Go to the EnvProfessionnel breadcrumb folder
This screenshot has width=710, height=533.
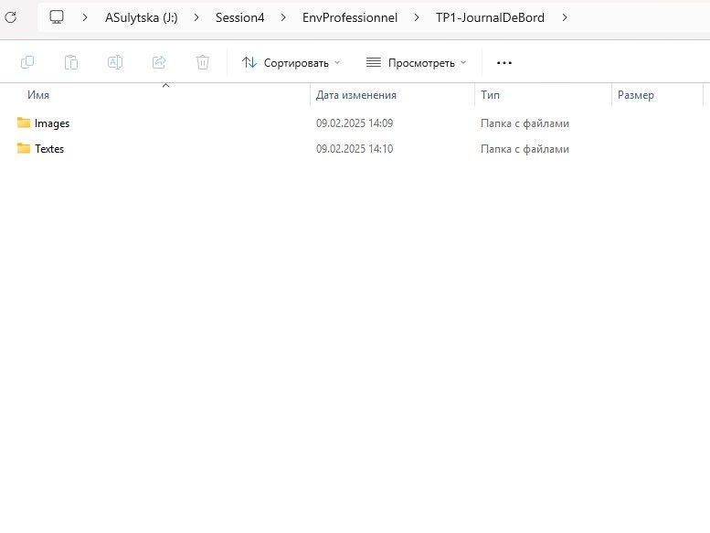click(350, 16)
